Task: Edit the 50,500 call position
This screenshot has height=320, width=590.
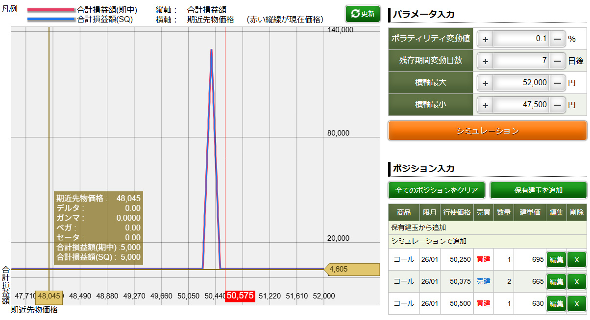Action: tap(556, 303)
